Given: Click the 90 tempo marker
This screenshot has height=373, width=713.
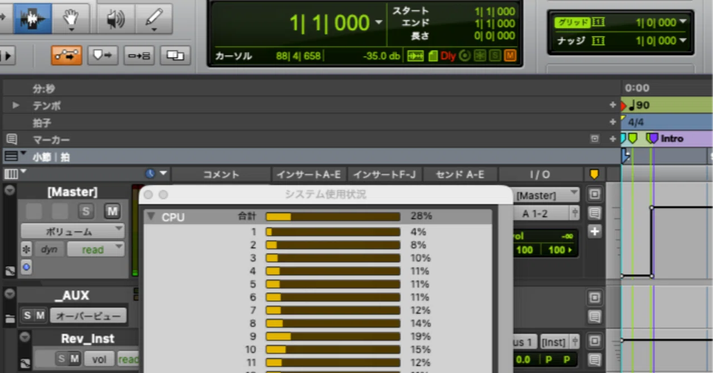Looking at the screenshot, I should (x=639, y=105).
